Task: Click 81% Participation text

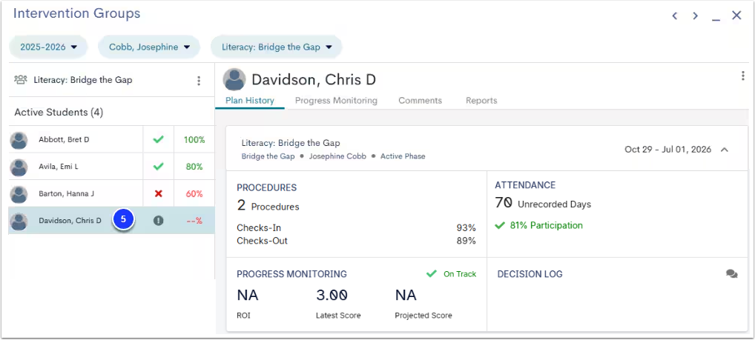Action: (x=546, y=225)
